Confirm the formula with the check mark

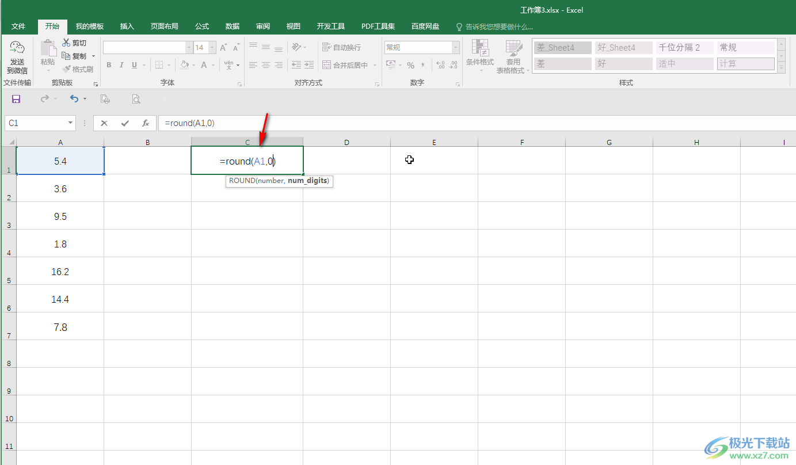(125, 123)
